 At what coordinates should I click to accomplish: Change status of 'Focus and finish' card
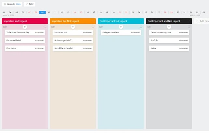pos(39,40)
